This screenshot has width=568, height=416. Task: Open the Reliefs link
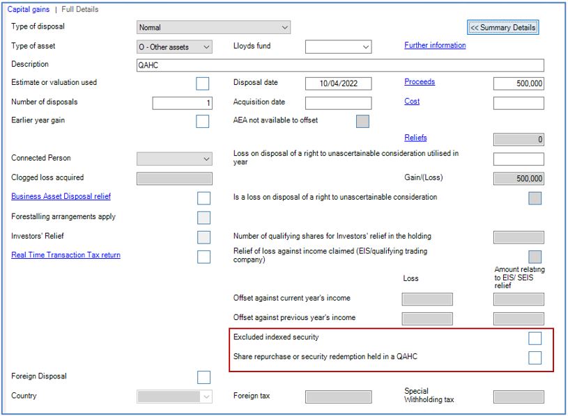415,138
